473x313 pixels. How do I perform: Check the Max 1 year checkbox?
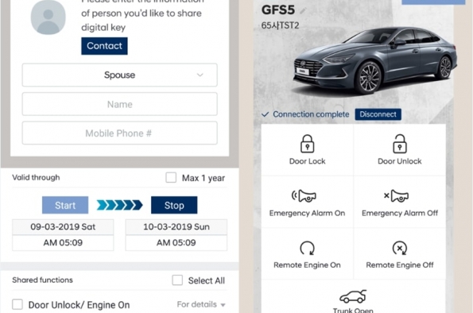(171, 177)
